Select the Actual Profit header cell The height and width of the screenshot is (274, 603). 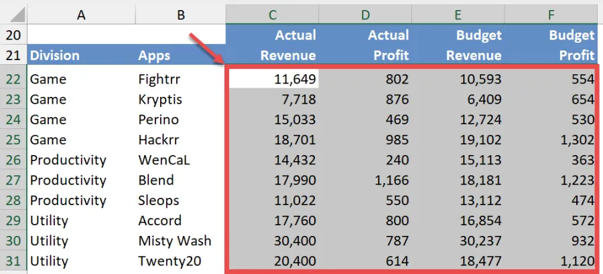pyautogui.click(x=366, y=45)
